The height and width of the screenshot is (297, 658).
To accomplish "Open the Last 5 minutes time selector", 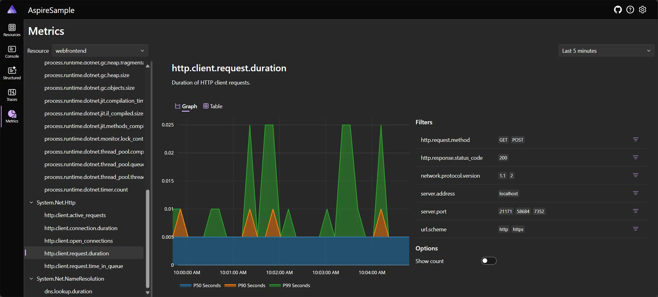I will pos(606,51).
